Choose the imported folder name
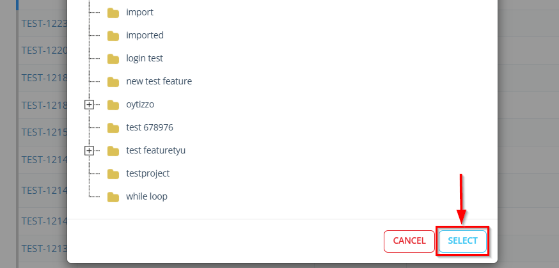Screen dimensions: 559x268 pyautogui.click(x=145, y=35)
